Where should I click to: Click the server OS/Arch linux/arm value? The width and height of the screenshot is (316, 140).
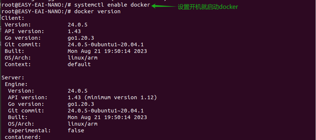click(82, 124)
